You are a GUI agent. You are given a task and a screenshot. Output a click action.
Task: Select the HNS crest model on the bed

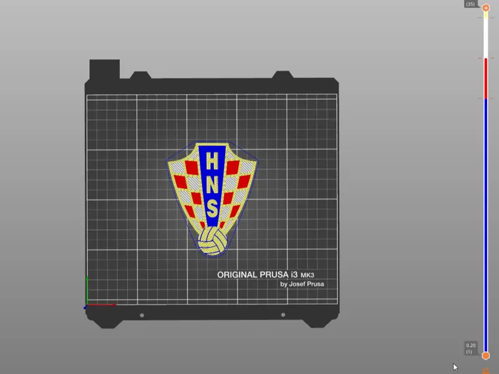pyautogui.click(x=212, y=199)
